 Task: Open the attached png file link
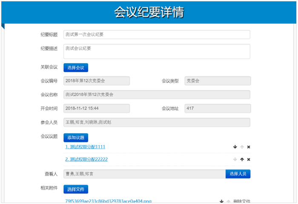(108, 201)
